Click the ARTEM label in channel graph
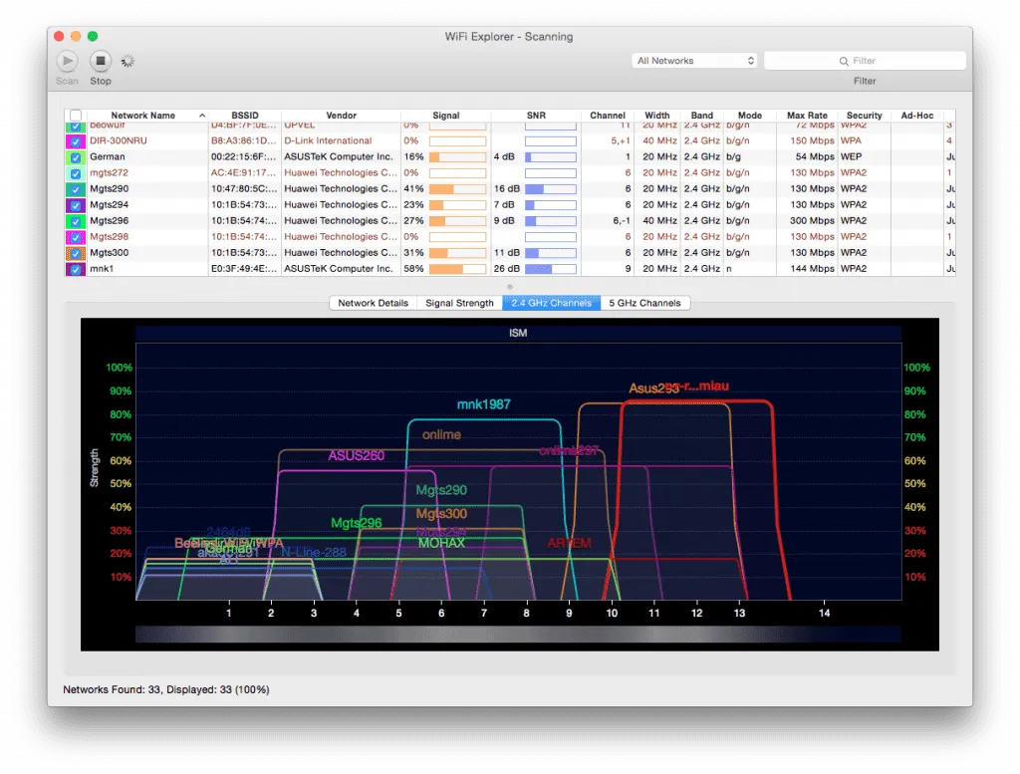 [x=569, y=543]
